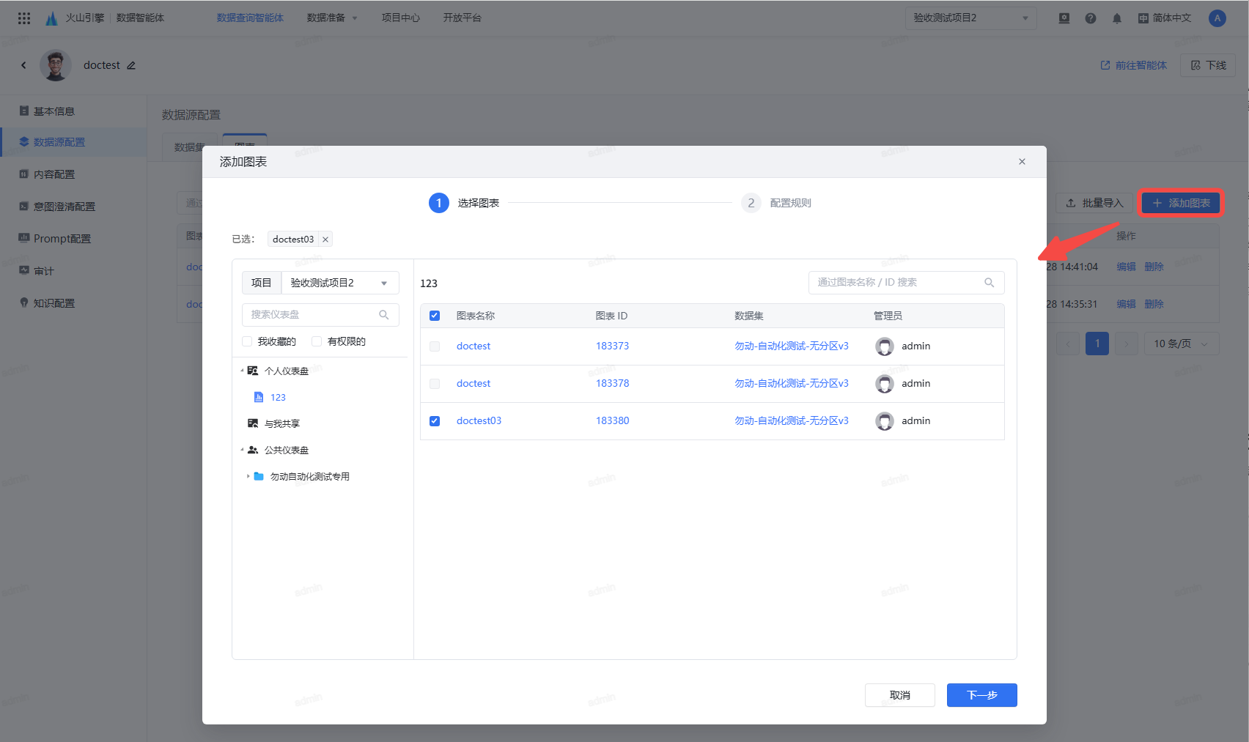Expand the 勿动自动化测试专用 folder
Viewport: 1249px width, 742px height.
(248, 476)
